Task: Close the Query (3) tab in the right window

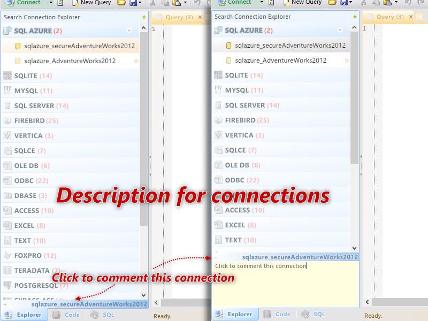Action: pos(411,17)
